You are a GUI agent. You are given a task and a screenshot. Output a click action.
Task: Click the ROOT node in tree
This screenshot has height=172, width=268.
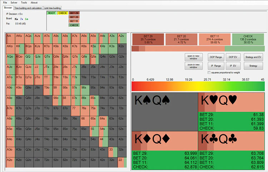tap(51, 13)
